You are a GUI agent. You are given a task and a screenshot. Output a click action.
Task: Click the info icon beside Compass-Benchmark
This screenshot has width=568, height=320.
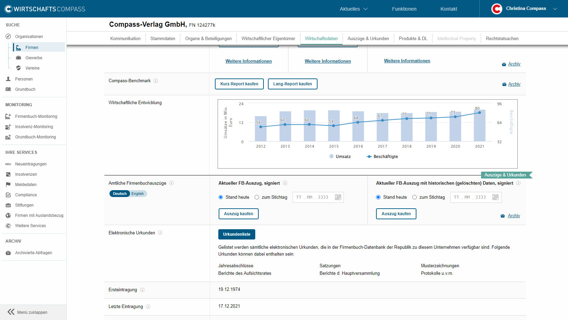click(x=156, y=81)
